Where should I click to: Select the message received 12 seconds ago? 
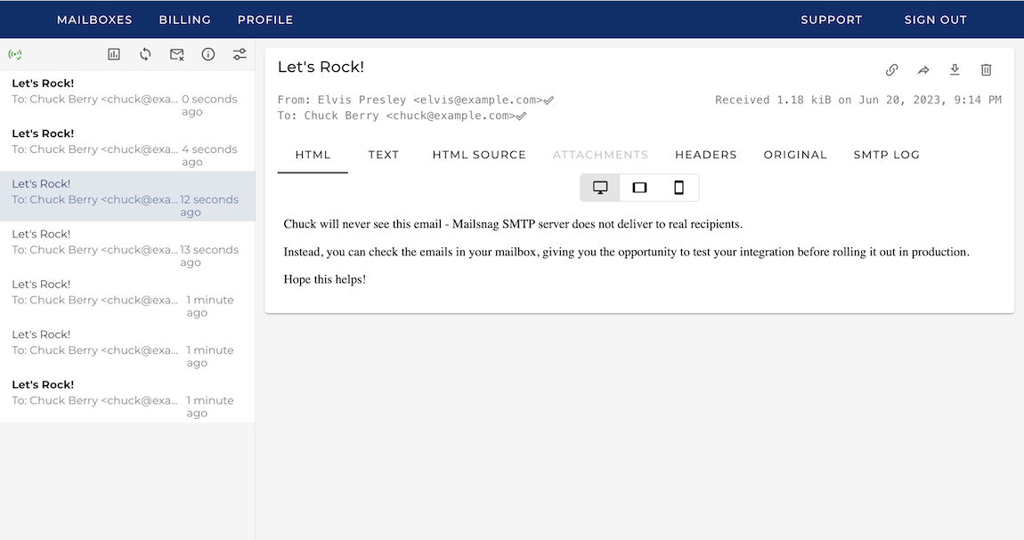click(127, 197)
